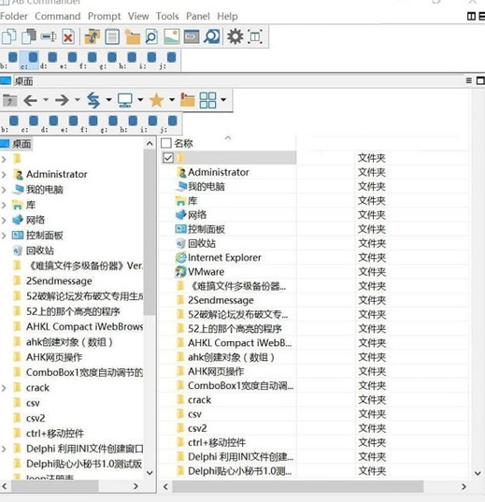Viewport: 485px width, 502px height.
Task: Open the Tools menu
Action: 167,16
